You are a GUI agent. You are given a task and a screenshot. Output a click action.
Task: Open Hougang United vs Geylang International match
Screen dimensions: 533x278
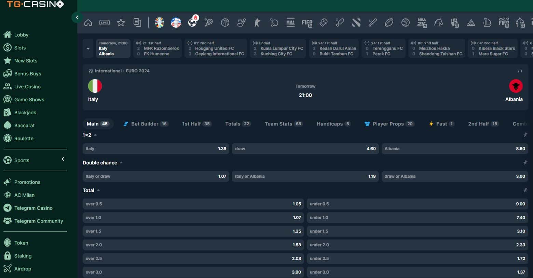pyautogui.click(x=216, y=48)
